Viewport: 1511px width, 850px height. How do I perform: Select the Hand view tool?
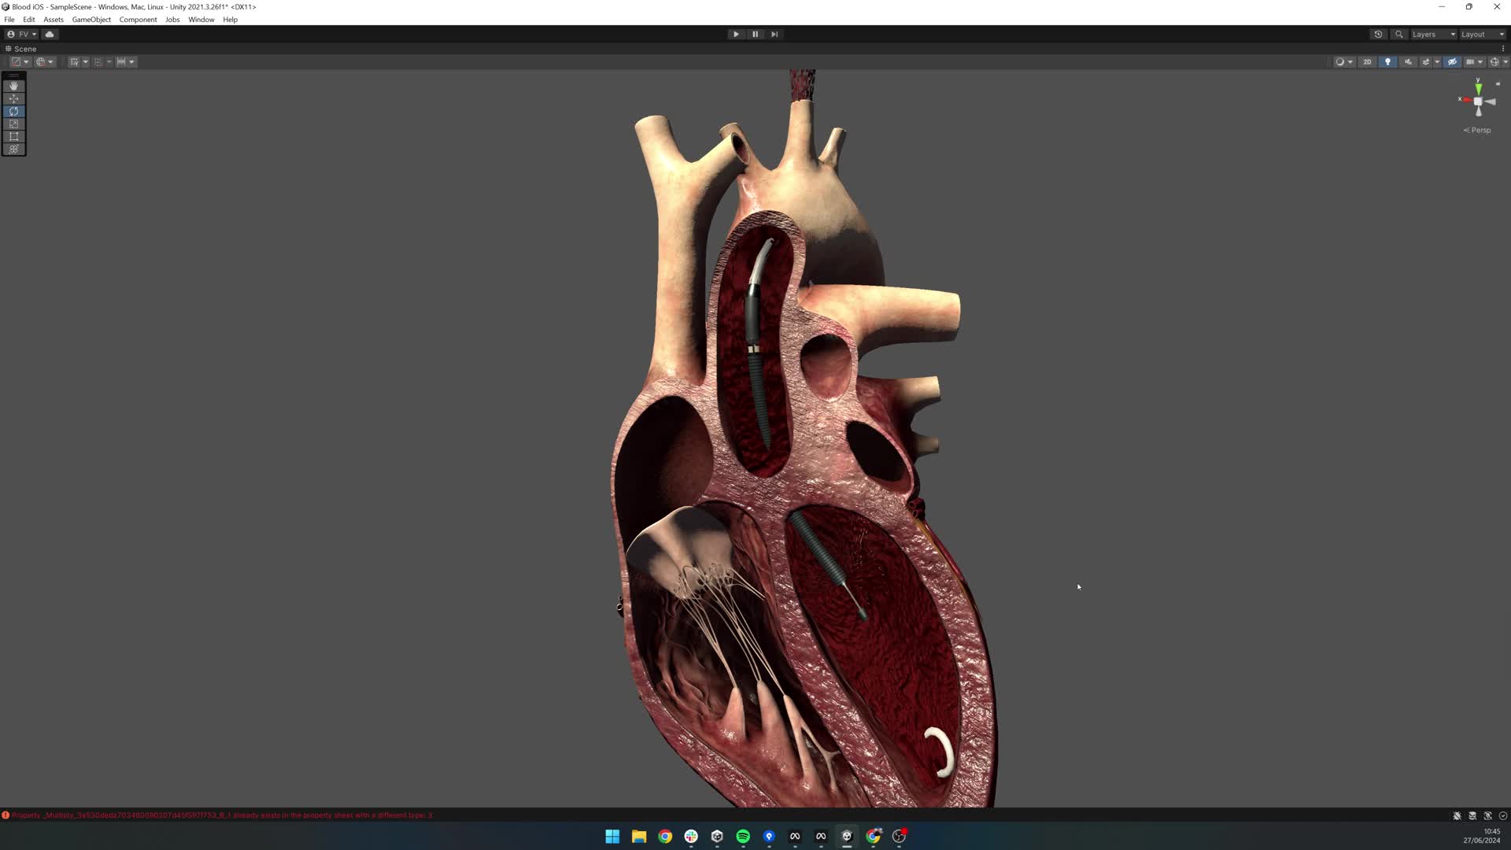(x=13, y=86)
